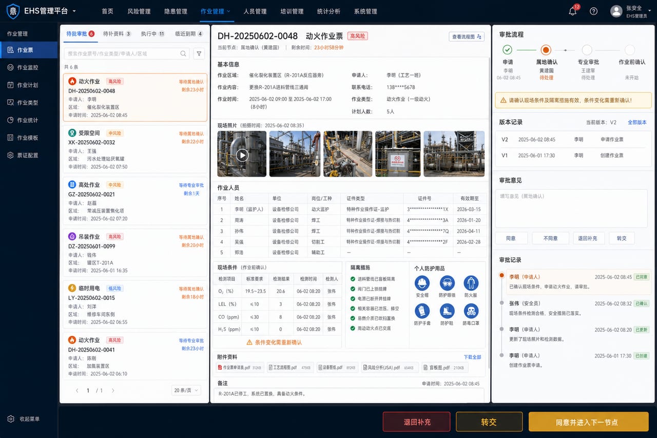The width and height of the screenshot is (657, 438).
Task: Click 属地确认 current step circle
Action: click(x=546, y=50)
